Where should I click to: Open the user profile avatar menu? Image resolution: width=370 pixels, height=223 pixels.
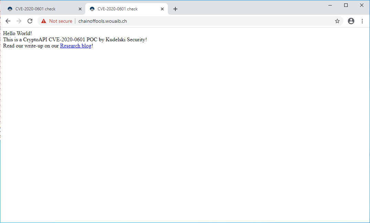pos(351,21)
